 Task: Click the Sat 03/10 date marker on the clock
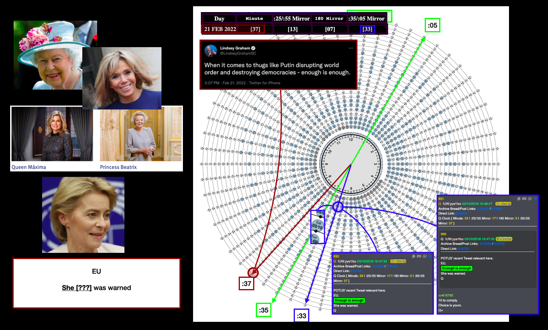(317, 226)
